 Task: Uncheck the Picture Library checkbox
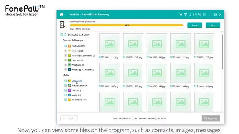[x=66, y=85]
